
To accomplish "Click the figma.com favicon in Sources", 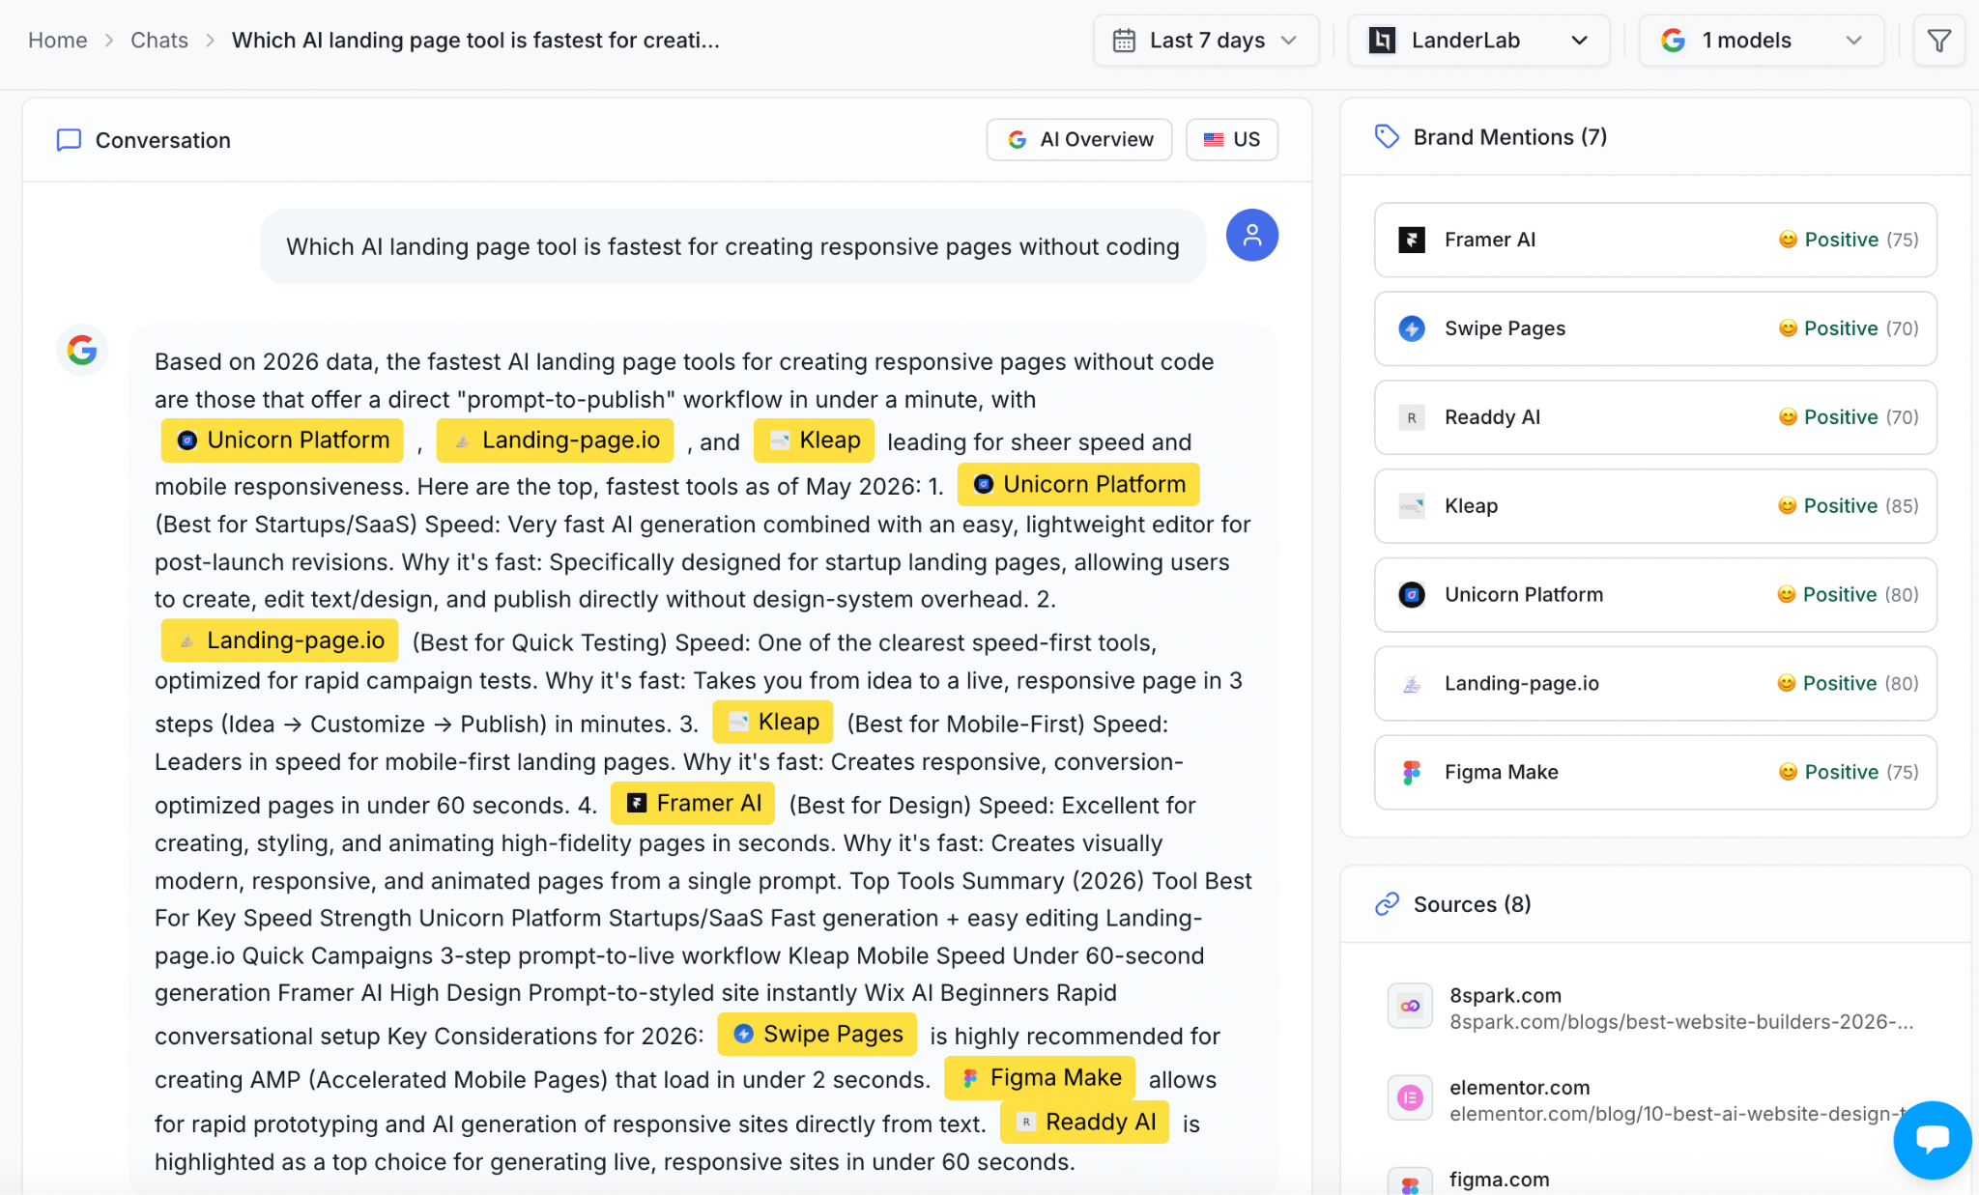I will (x=1410, y=1183).
